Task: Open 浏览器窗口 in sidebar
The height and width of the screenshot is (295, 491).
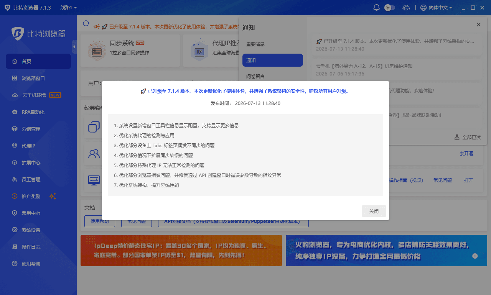Action: (x=38, y=78)
